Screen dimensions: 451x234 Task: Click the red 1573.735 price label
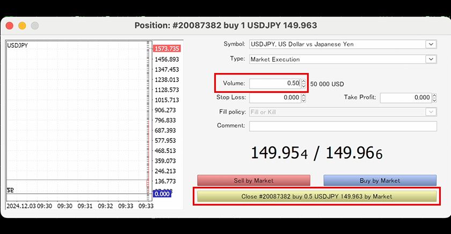click(x=167, y=49)
